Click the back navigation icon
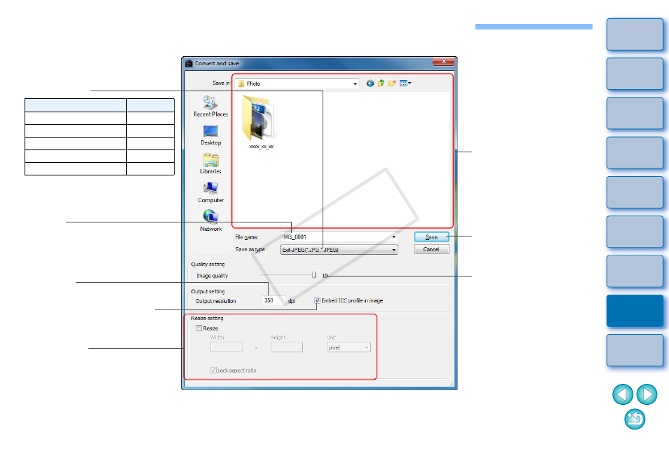The height and width of the screenshot is (473, 669). pyautogui.click(x=370, y=84)
